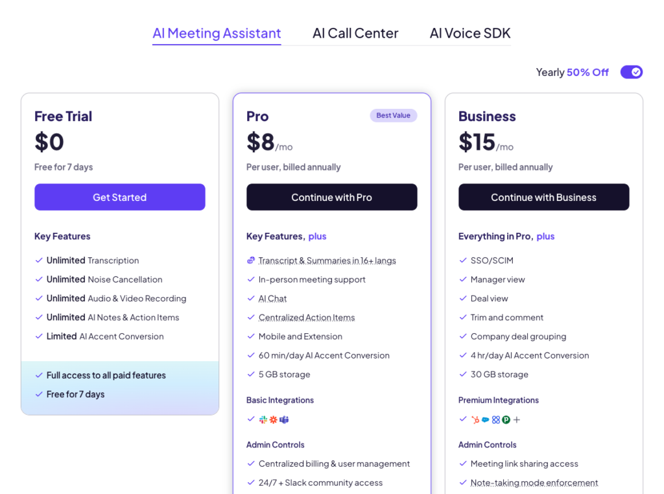Click the Transcript & Summaries in 16+ langs link
This screenshot has width=664, height=494.
327,261
